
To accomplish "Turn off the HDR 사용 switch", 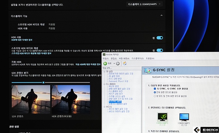I will point(160,38).
